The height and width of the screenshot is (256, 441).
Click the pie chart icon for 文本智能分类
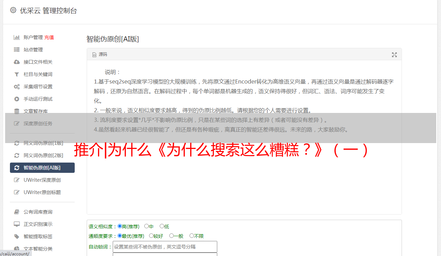tap(16, 249)
